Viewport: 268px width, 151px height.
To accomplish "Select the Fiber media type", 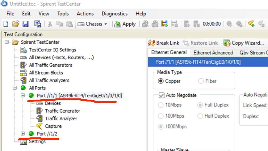I will pos(207,81).
